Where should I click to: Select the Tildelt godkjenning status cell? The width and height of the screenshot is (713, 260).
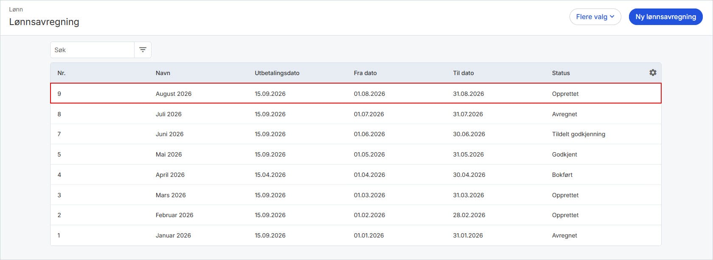(x=578, y=134)
